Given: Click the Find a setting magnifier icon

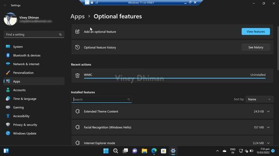Looking at the screenshot, I should coord(60,35).
